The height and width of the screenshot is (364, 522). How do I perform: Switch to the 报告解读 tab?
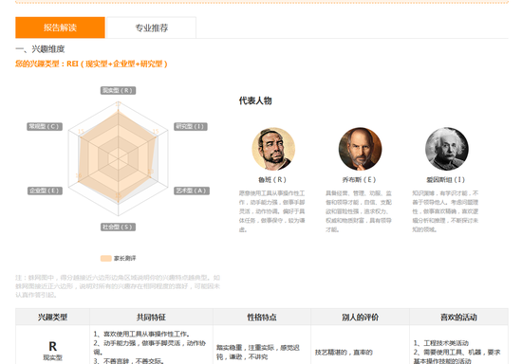[60, 27]
